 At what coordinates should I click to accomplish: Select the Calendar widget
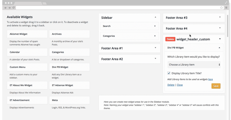27,52
